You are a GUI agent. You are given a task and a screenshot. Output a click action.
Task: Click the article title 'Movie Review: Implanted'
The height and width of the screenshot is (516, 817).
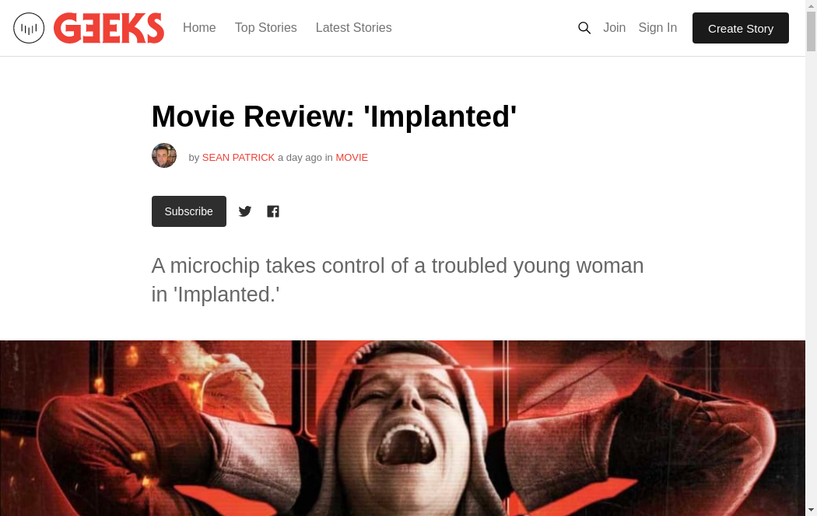[x=334, y=116]
